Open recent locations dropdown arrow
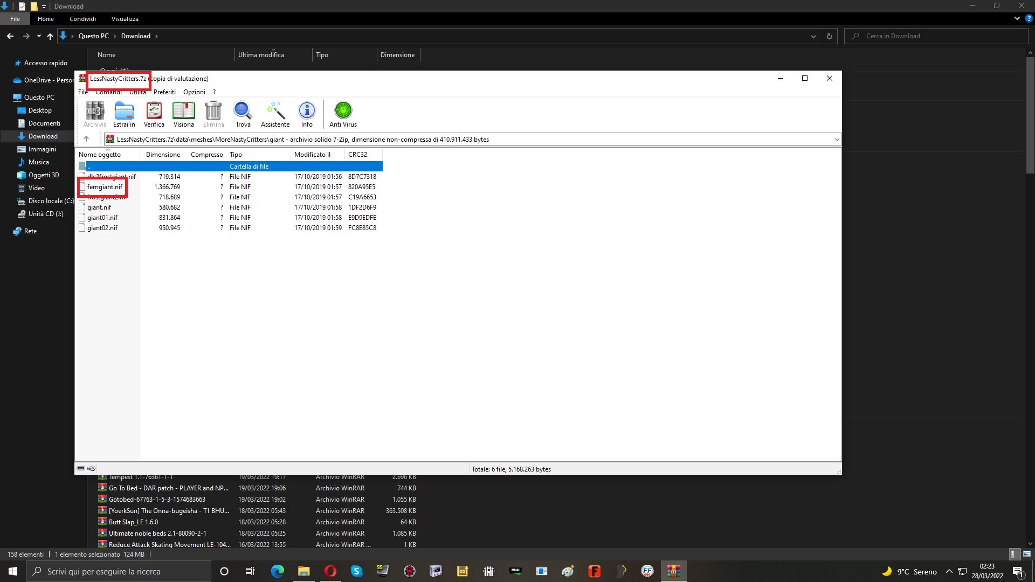This screenshot has height=582, width=1035. pyautogui.click(x=39, y=36)
